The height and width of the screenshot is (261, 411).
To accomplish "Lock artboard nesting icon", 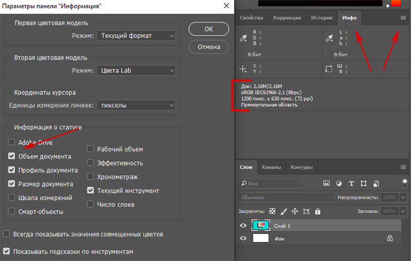I will 306,211.
